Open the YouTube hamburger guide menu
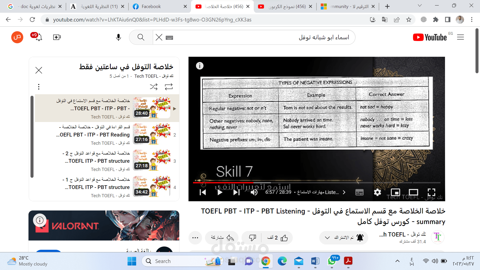This screenshot has width=480, height=270. click(x=460, y=37)
